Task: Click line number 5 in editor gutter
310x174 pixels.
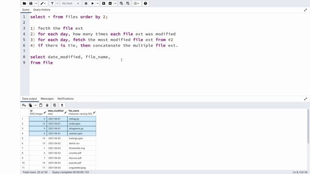Action: click(x=24, y=40)
